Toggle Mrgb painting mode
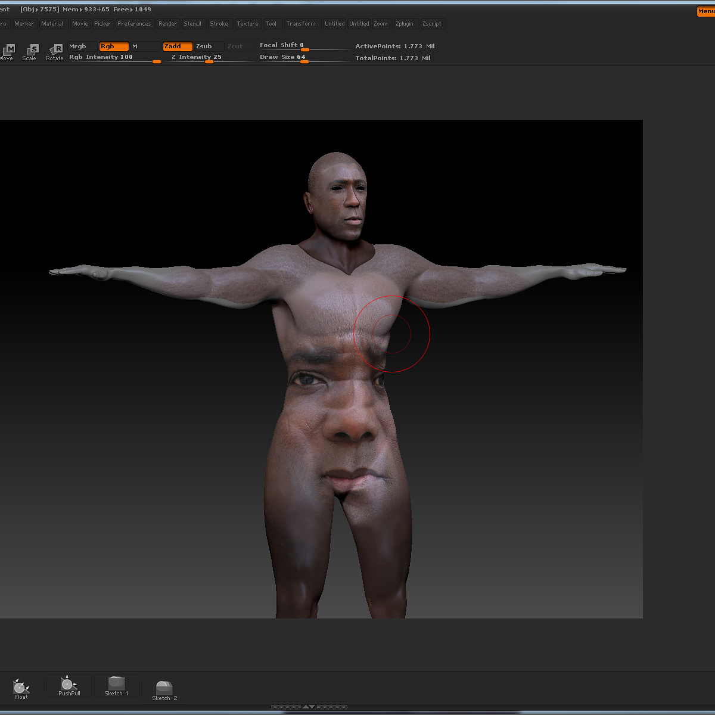This screenshot has width=715, height=715. point(82,46)
